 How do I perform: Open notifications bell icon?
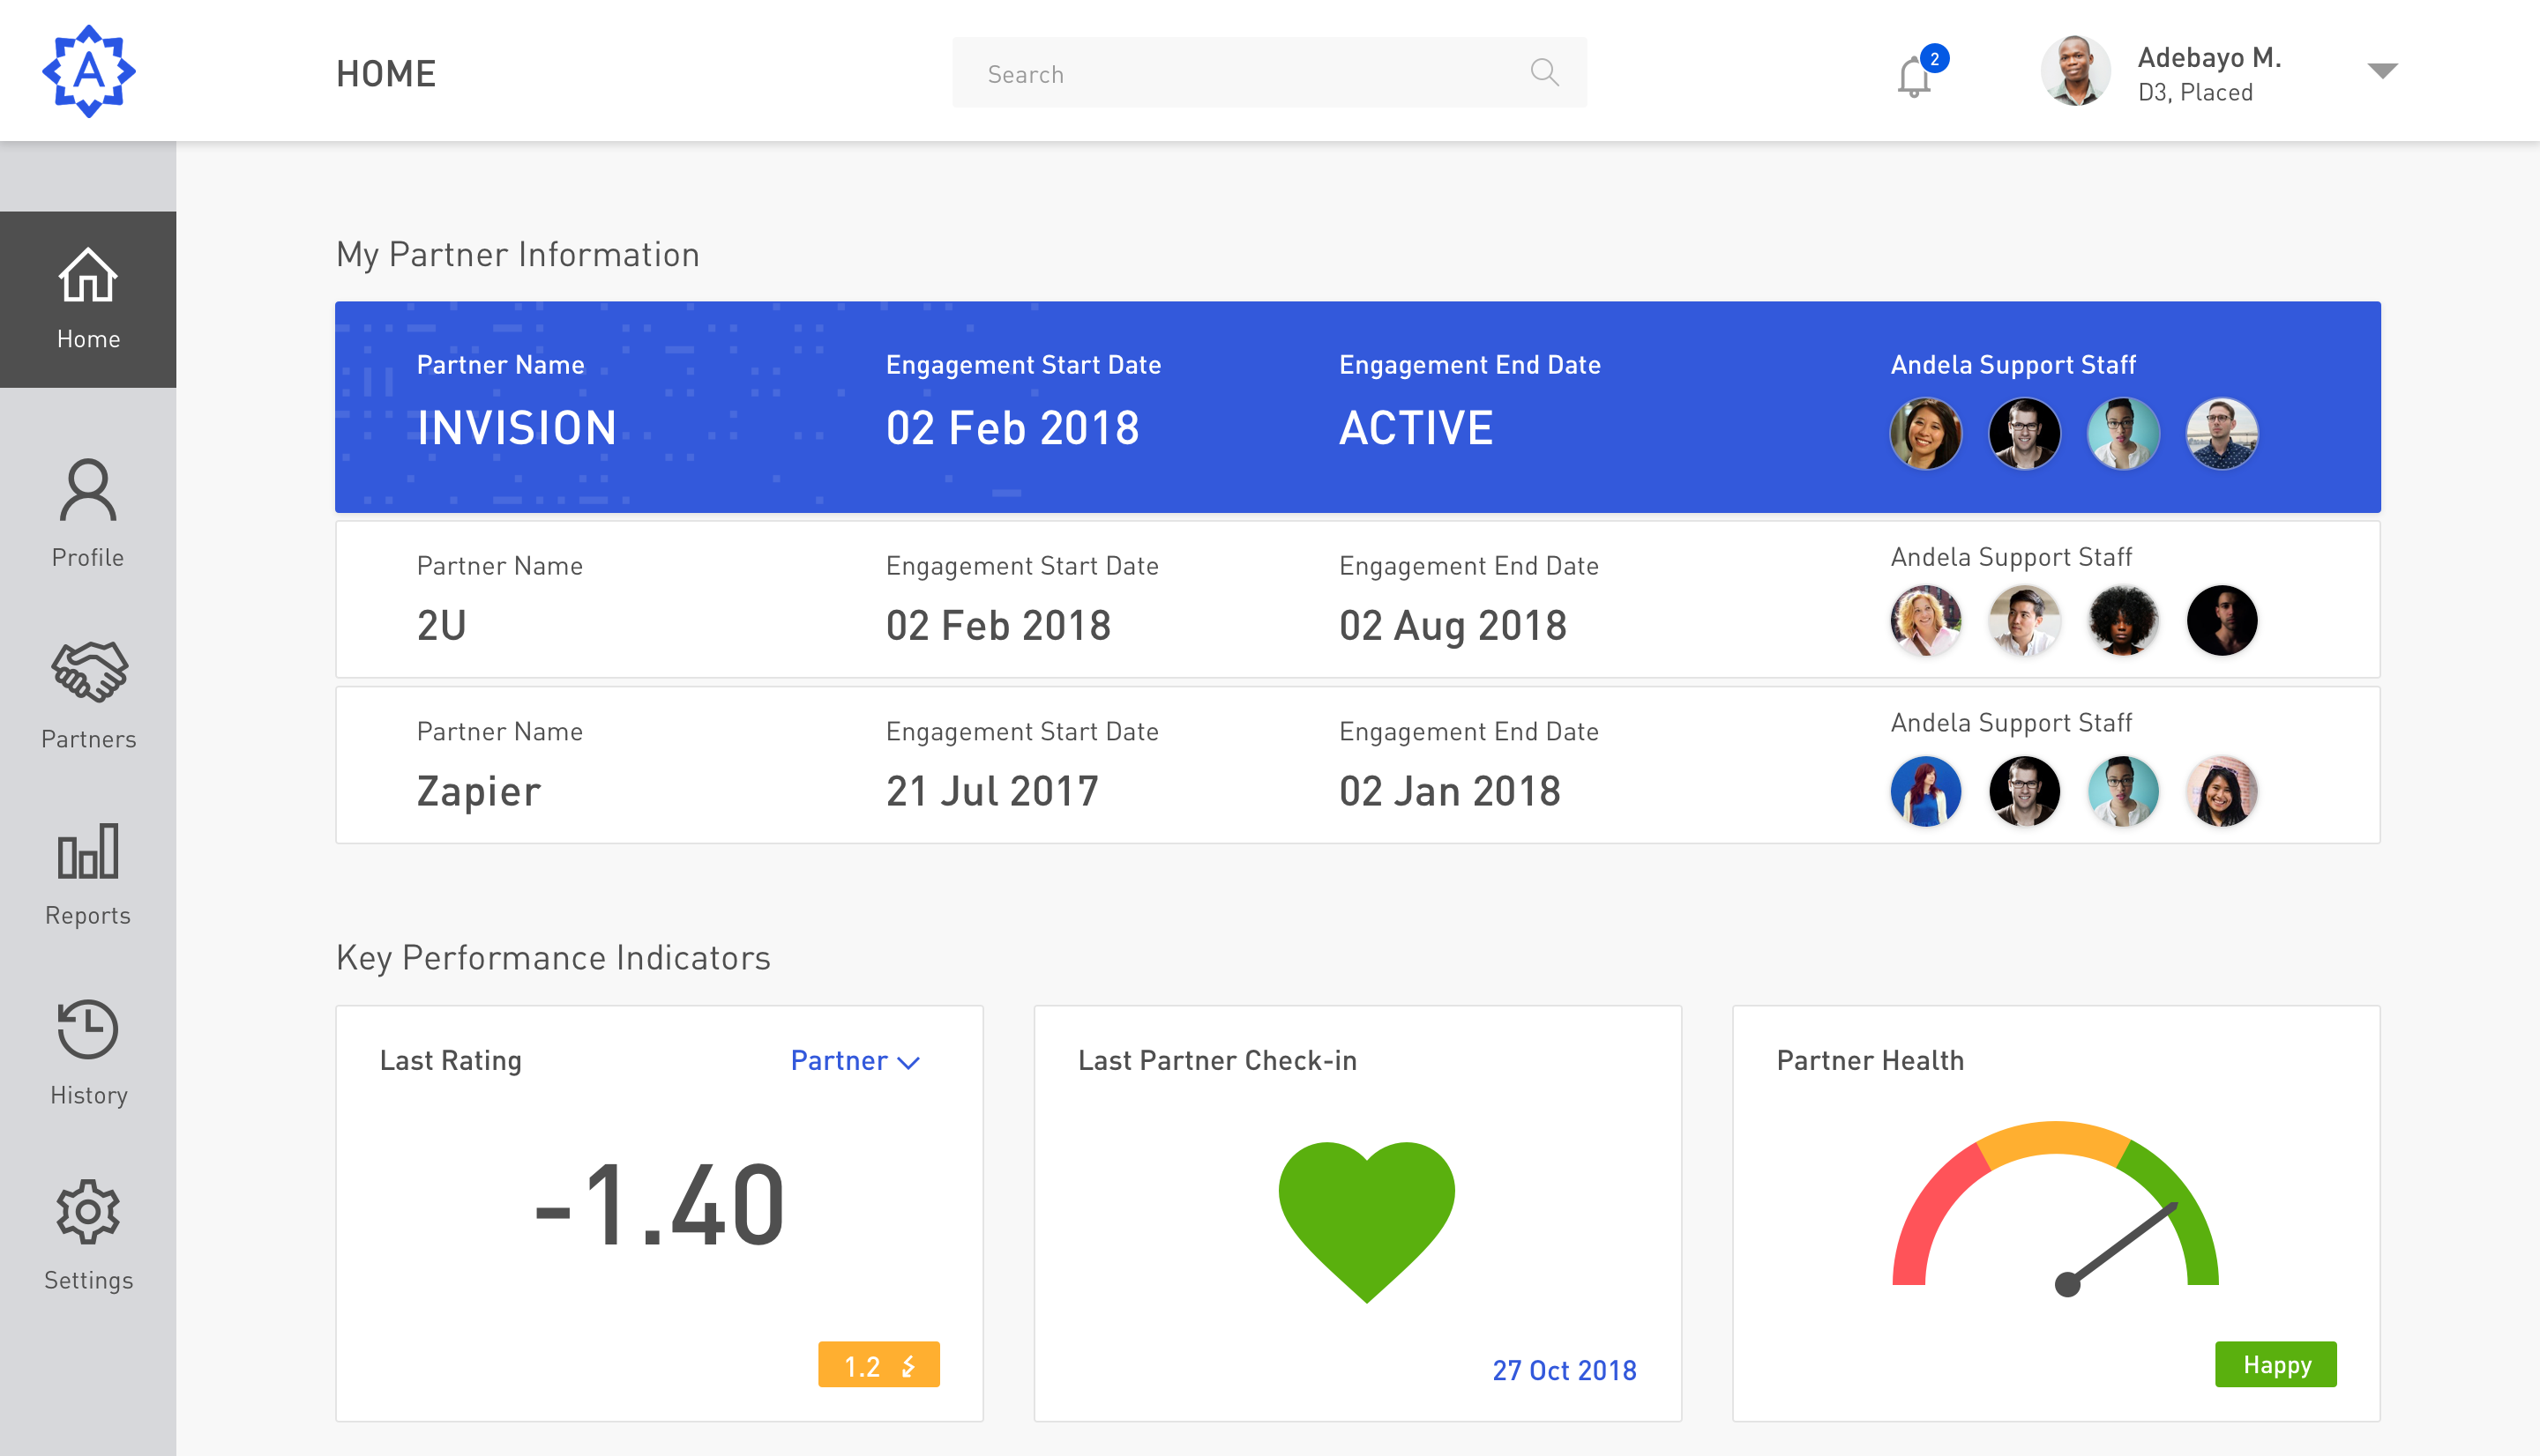(x=1914, y=77)
